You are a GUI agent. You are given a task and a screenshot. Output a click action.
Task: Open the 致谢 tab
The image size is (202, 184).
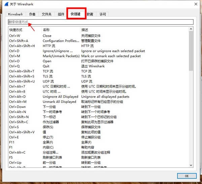click(x=90, y=14)
